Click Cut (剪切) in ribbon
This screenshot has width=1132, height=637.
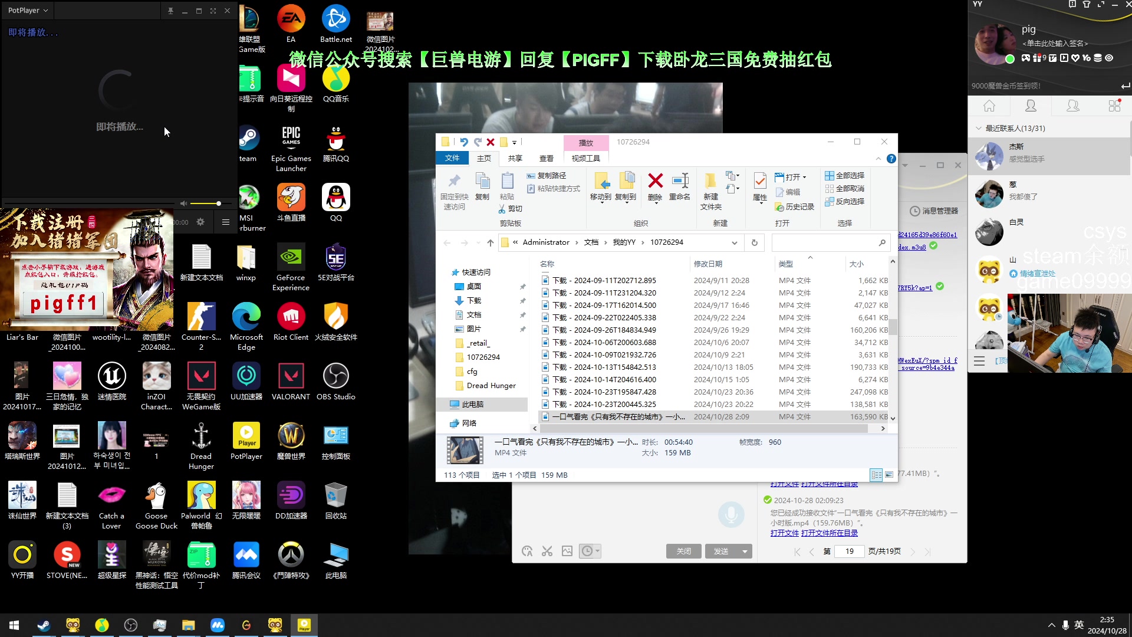(x=511, y=209)
